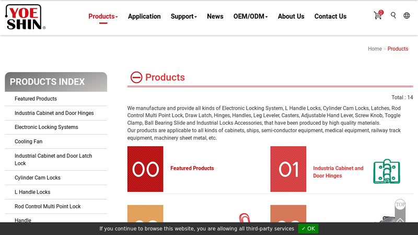
Task: Click the search magnifier icon
Action: 393,16
